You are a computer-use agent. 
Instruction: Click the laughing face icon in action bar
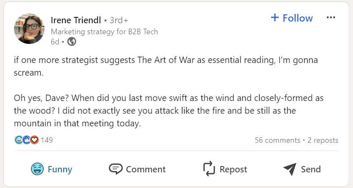click(x=37, y=169)
